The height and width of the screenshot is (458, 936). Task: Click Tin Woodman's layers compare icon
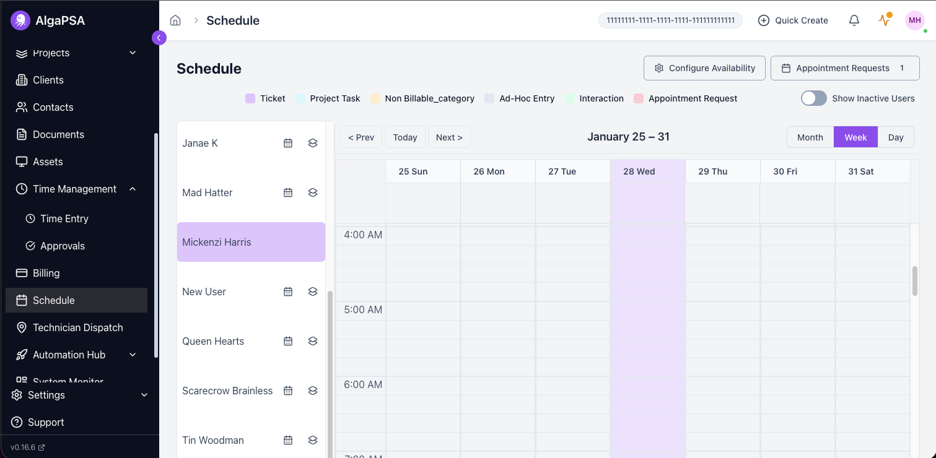click(x=313, y=440)
